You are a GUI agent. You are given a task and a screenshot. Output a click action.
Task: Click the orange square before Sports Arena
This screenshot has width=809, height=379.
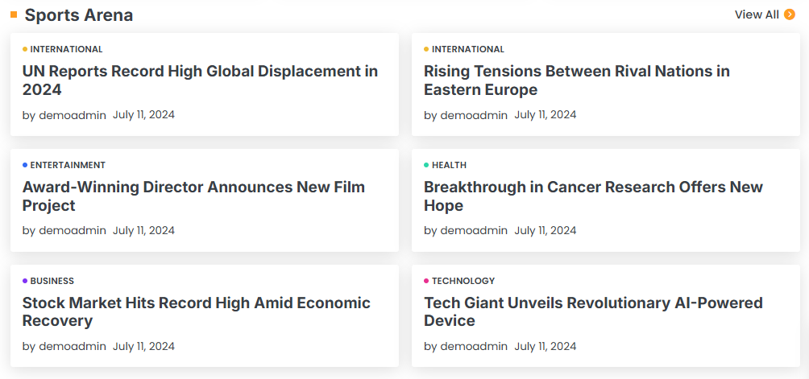click(14, 14)
